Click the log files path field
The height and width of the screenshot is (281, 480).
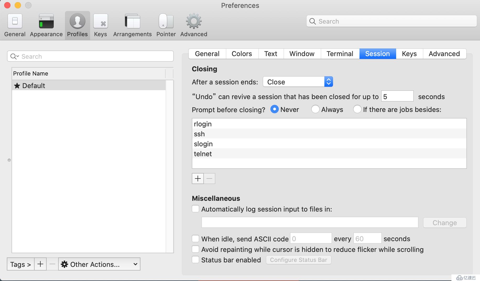(x=310, y=222)
